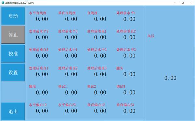This screenshot has width=195, height=121.
Task: Click the 处理前水平1 value
Action: (x=129, y=19)
